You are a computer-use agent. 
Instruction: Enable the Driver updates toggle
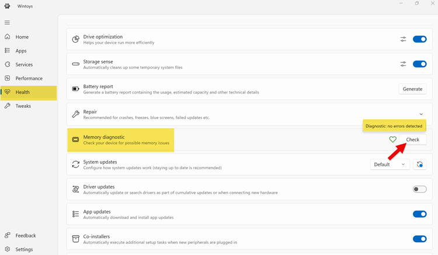(x=419, y=189)
